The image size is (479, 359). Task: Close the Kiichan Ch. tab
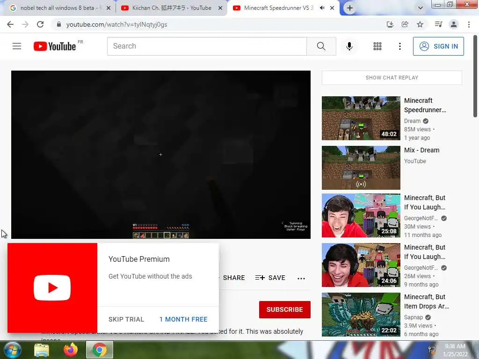coord(220,8)
